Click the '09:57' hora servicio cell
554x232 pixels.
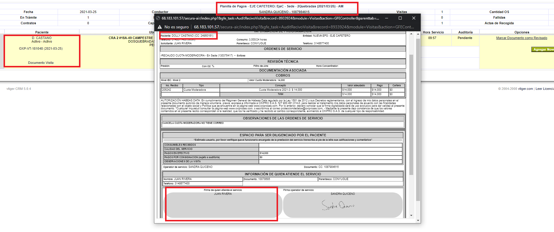pyautogui.click(x=432, y=38)
